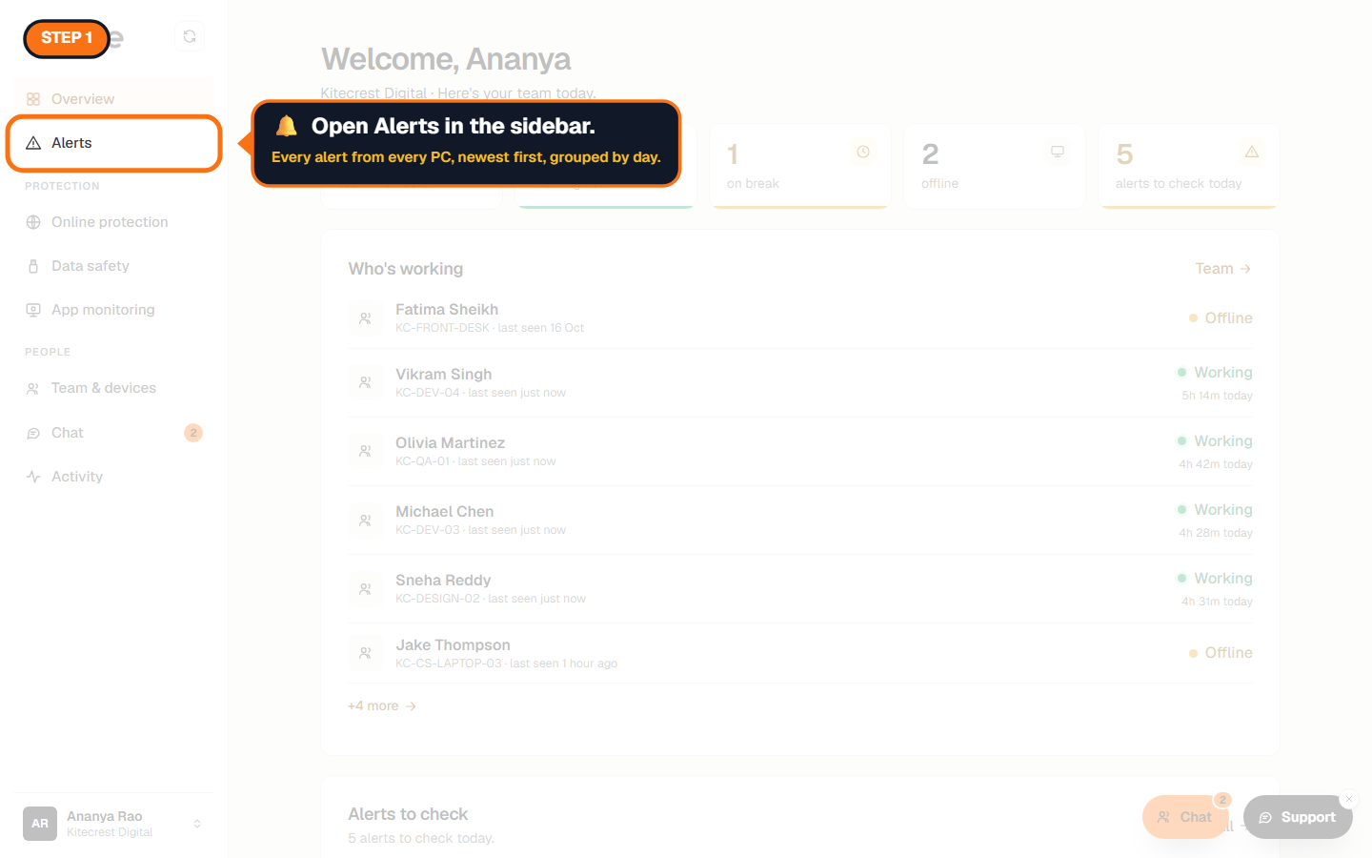This screenshot has width=1372, height=858.
Task: Click the monitor icon on the offline card
Action: tap(1058, 152)
